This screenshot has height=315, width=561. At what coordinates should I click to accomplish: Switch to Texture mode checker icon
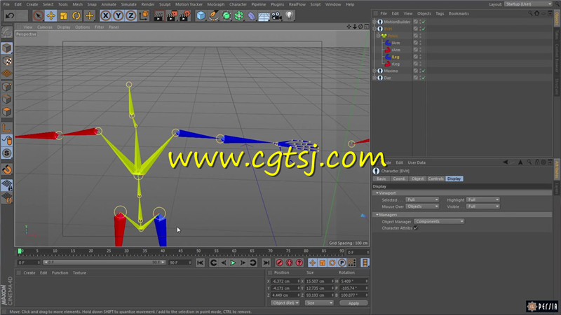coord(7,61)
